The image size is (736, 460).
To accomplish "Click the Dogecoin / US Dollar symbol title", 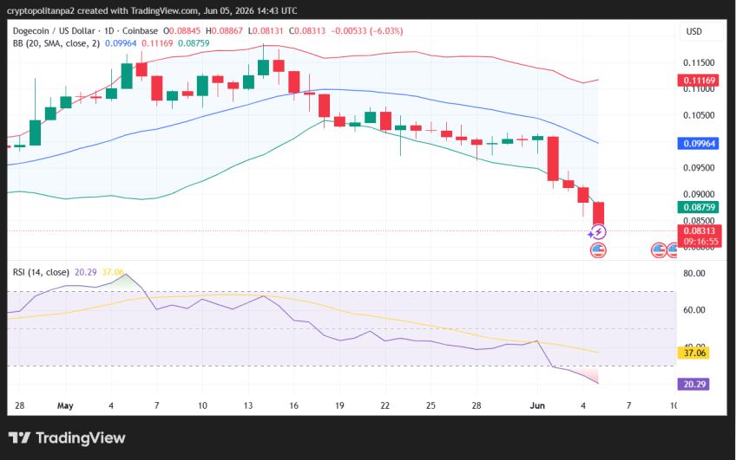I will click(54, 31).
